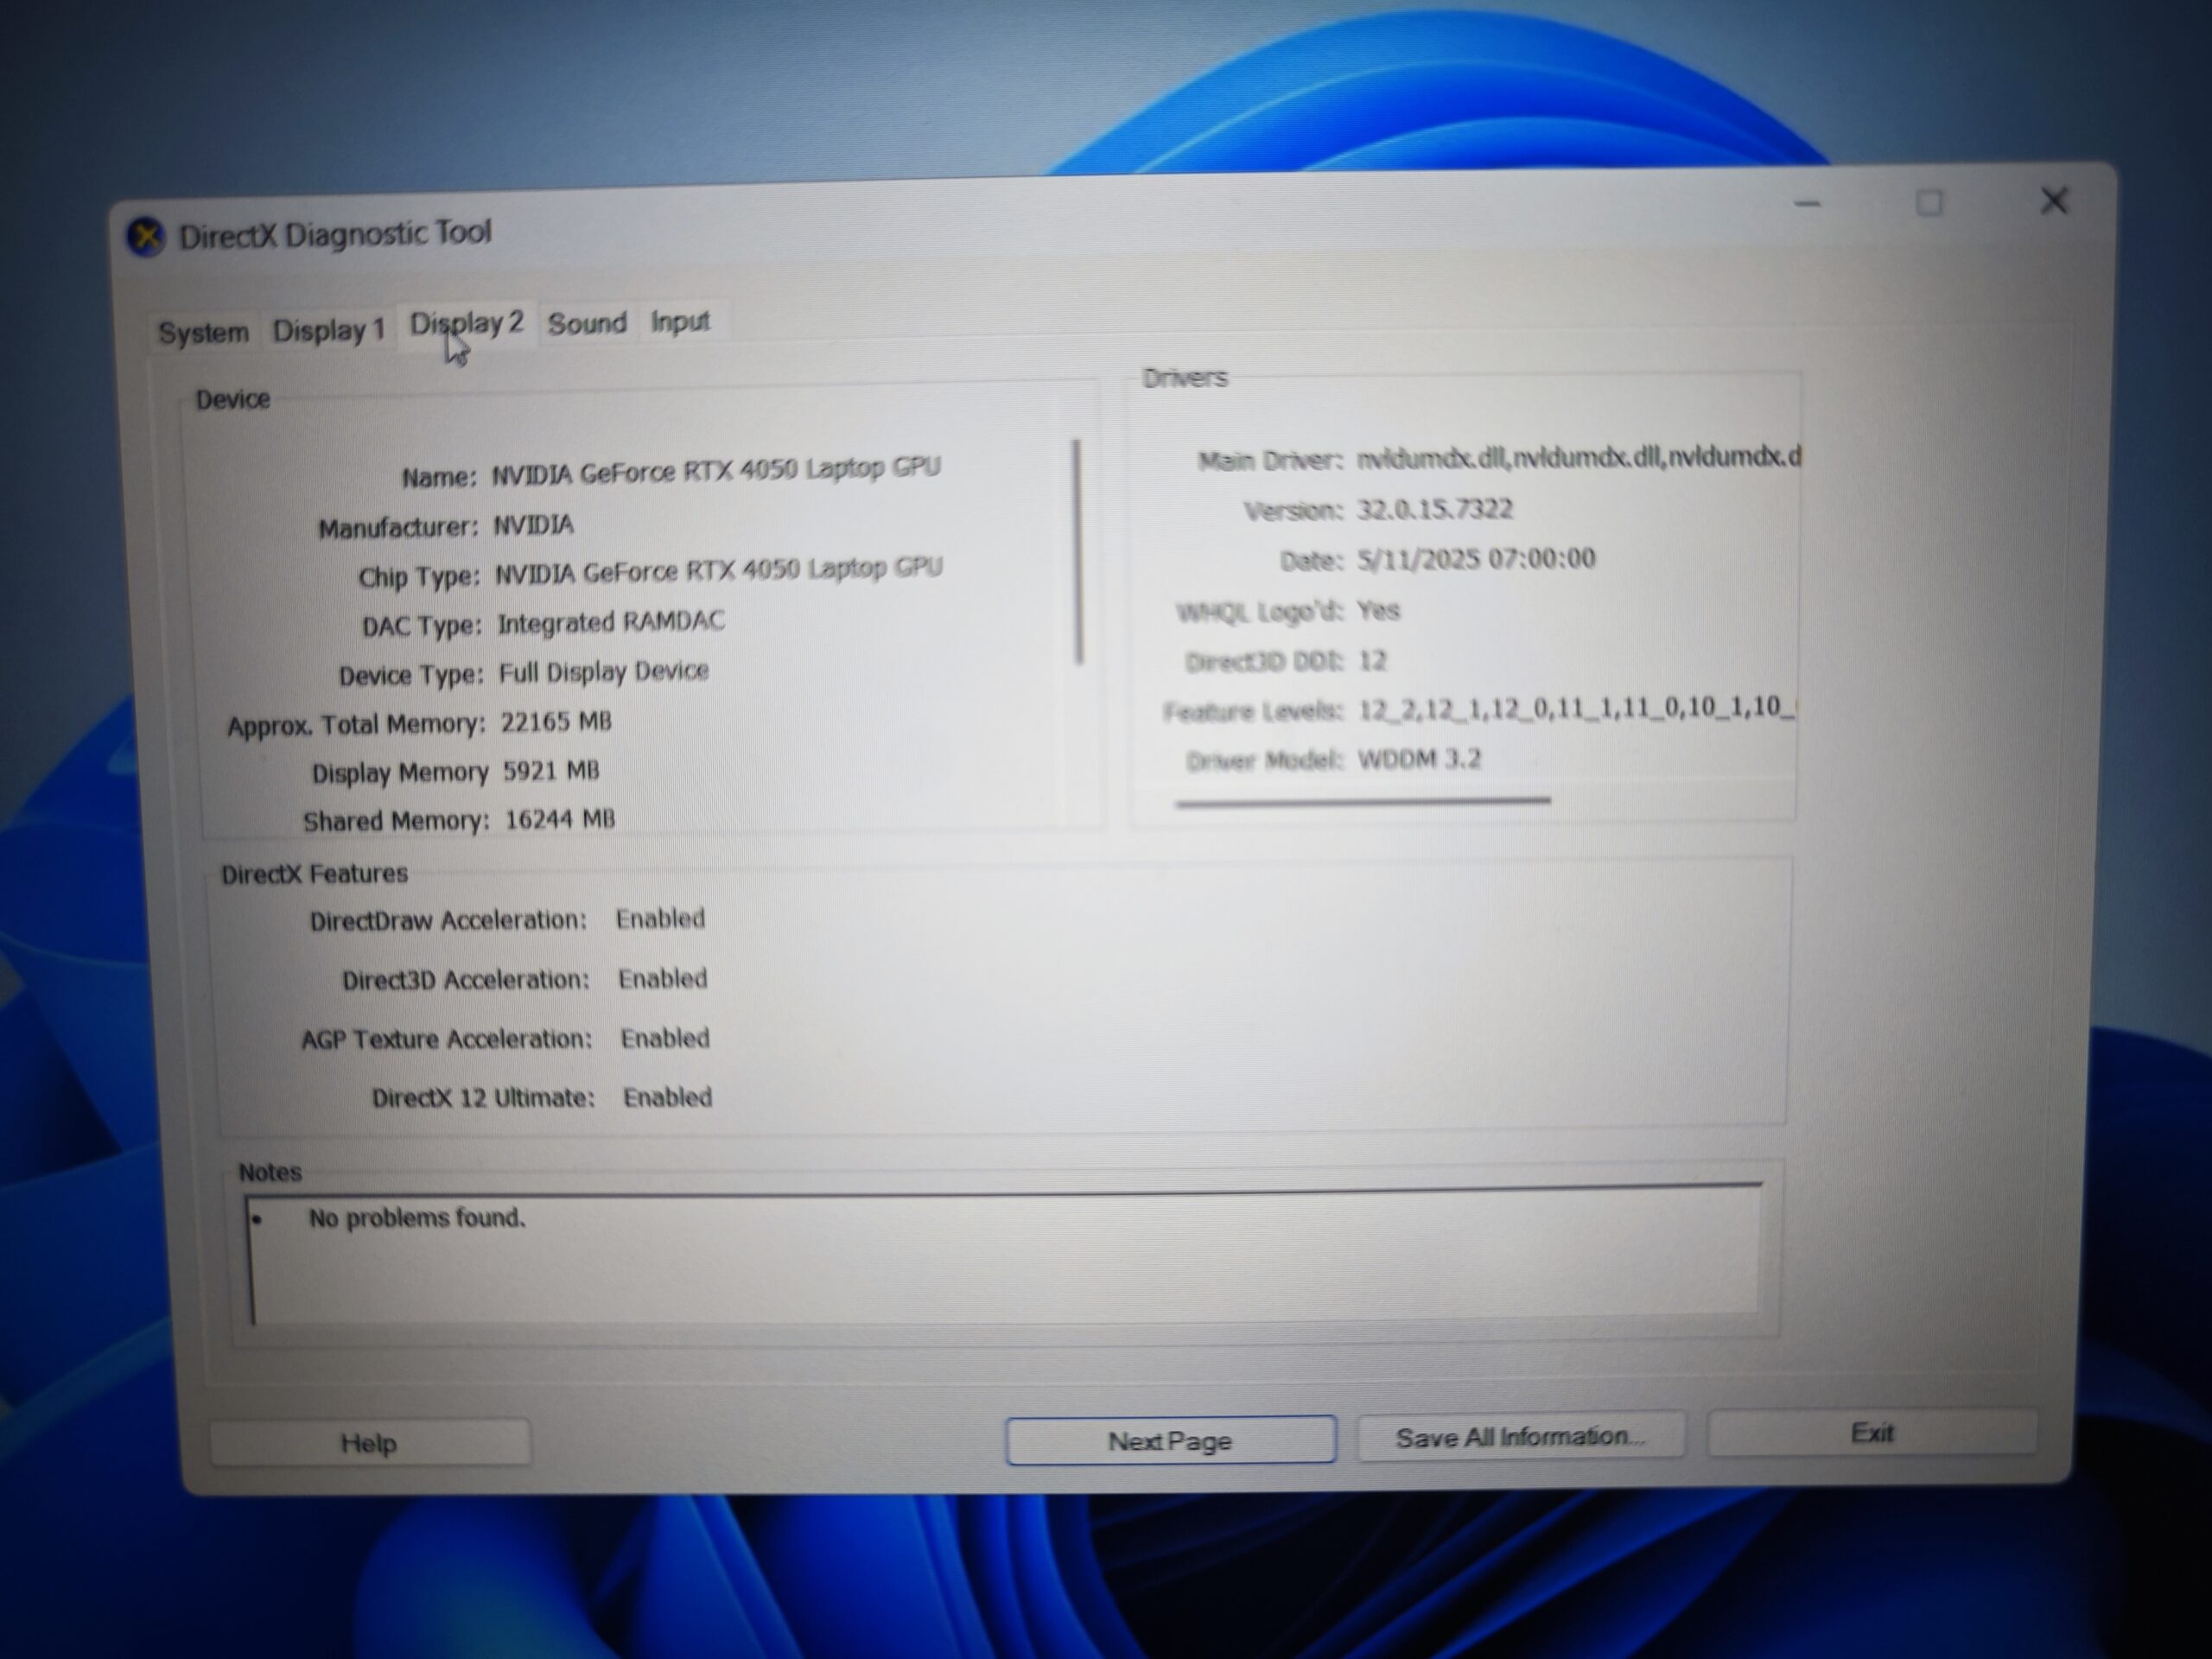Screen dimensions: 2212x1659
Task: Click the Main Driver value text
Action: coord(1577,457)
